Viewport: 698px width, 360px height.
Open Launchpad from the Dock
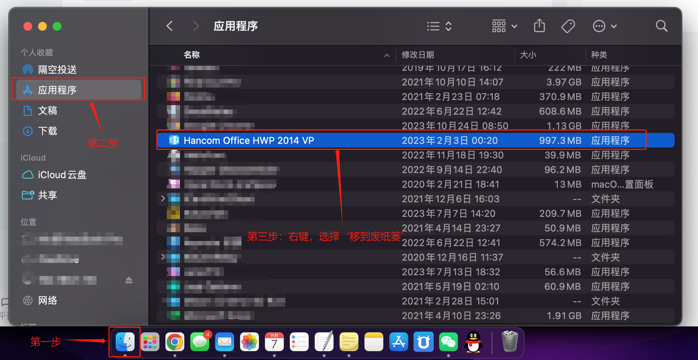pos(150,342)
